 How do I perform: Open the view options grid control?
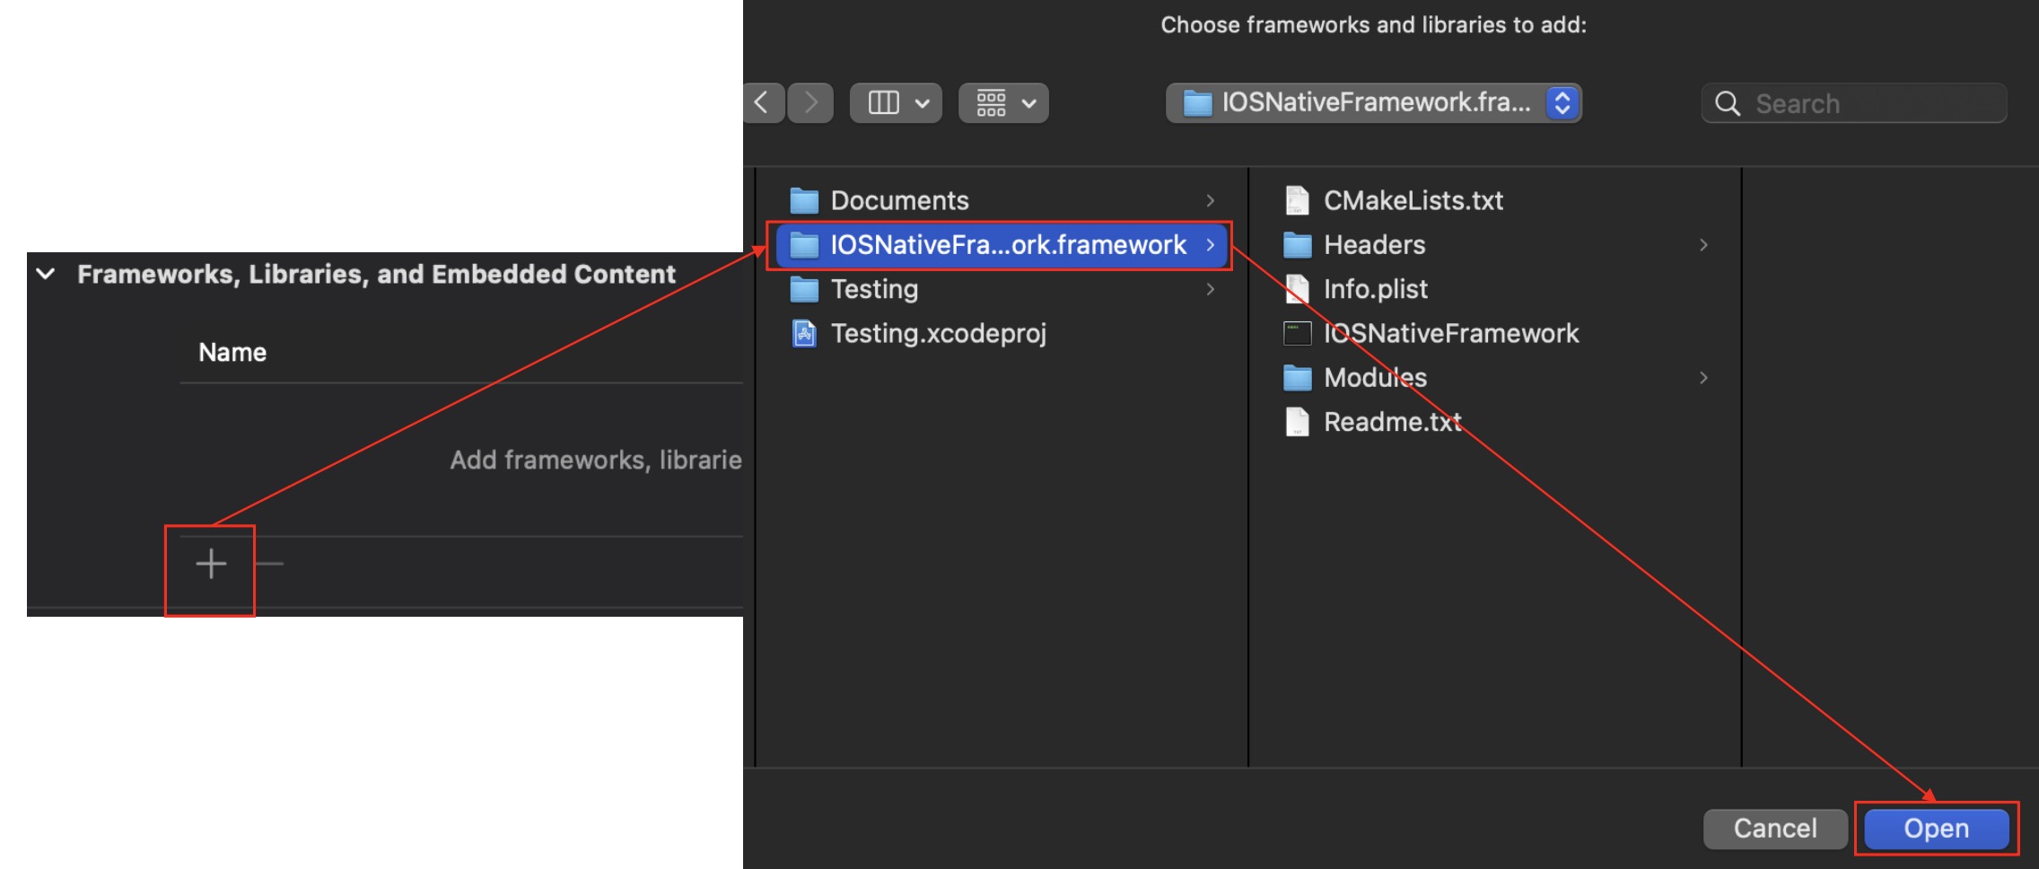(x=991, y=102)
